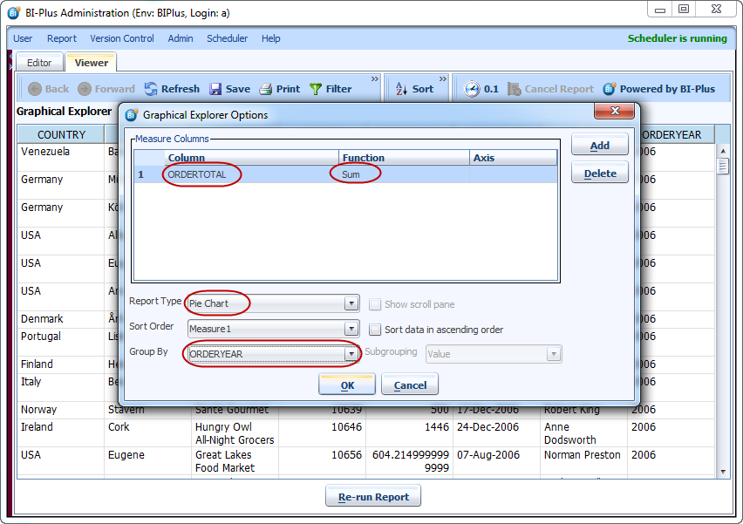
Task: Open the Scheduler menu
Action: click(x=227, y=38)
